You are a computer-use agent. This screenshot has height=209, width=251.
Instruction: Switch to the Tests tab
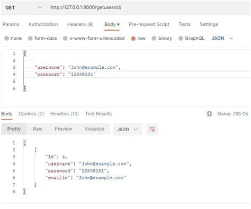click(x=184, y=24)
